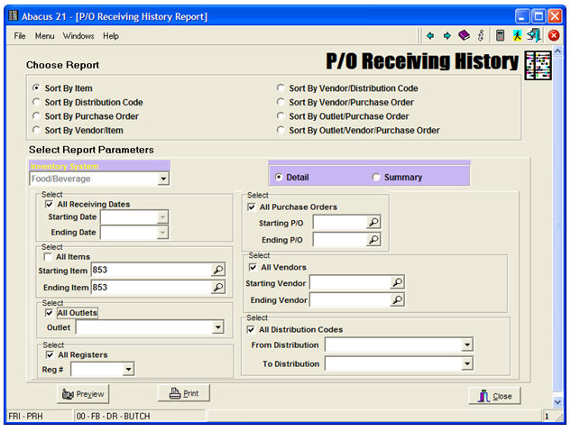
Task: Click the green forward arrow toolbar icon
Action: [x=447, y=36]
